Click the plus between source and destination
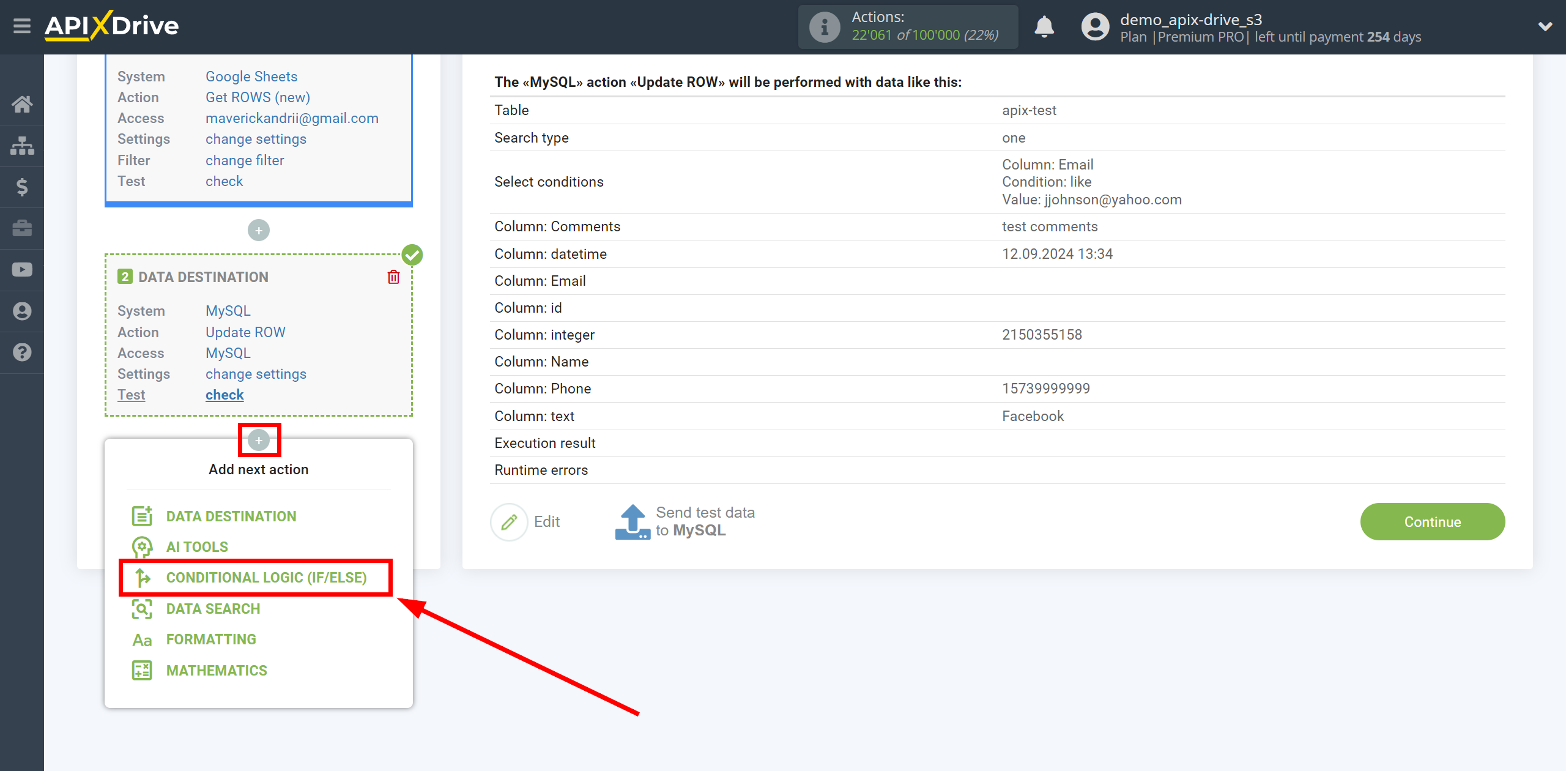 tap(259, 230)
